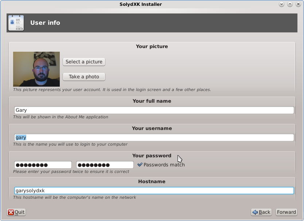This screenshot has height=221, width=304.
Task: Click into the username text field
Action: tap(153, 137)
